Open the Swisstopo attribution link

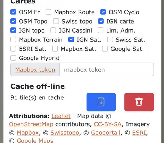coord(65,133)
